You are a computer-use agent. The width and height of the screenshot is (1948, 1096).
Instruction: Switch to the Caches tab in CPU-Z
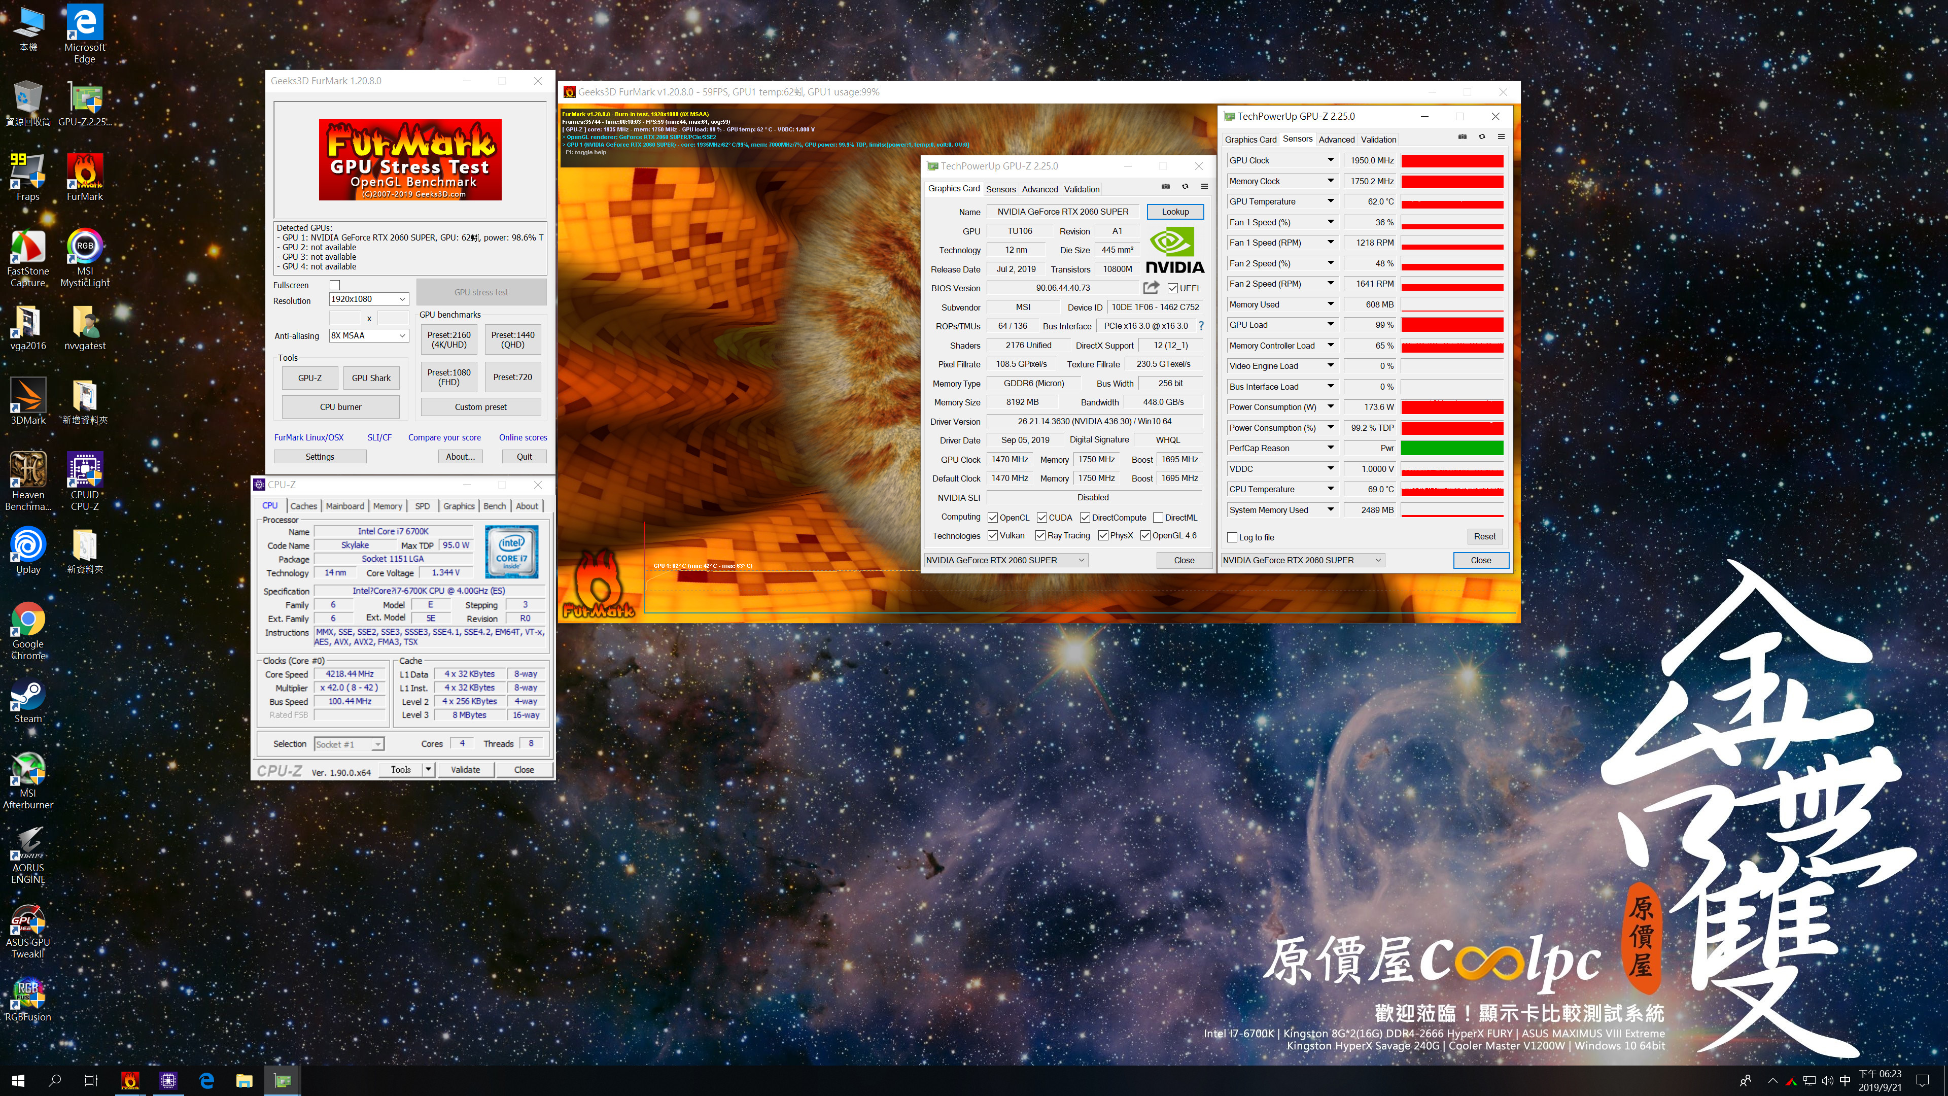pyautogui.click(x=303, y=506)
